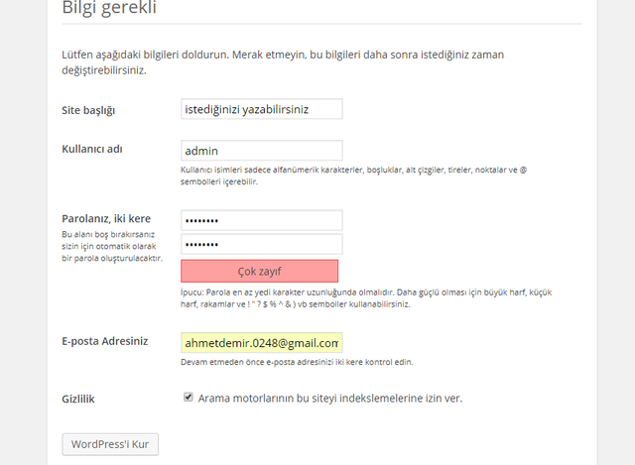Viewport: 635px width, 465px height.
Task: Click the automatic password note under Parolanız
Action: (111, 246)
